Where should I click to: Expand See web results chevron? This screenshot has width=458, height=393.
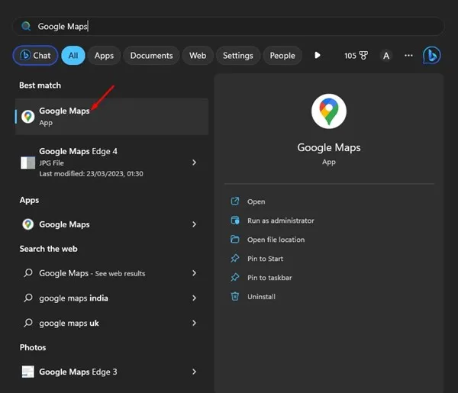coord(194,273)
